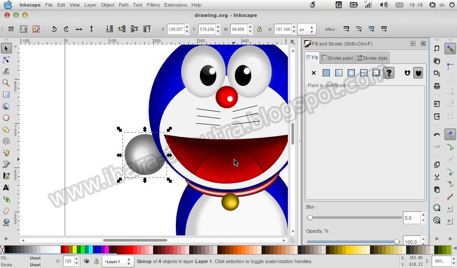Switch to the Stroke paint tab

[x=337, y=58]
